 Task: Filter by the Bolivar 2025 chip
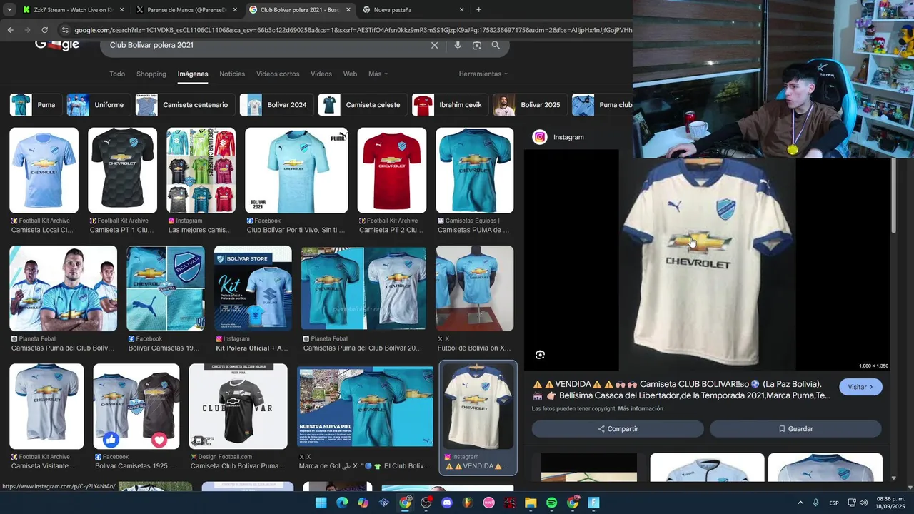[530, 105]
